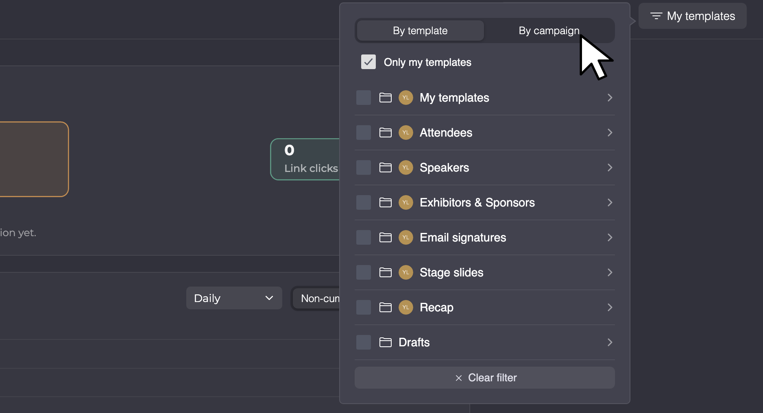Click folder icon in Stage slides row
Screen dimensions: 763x413
pyautogui.click(x=386, y=272)
